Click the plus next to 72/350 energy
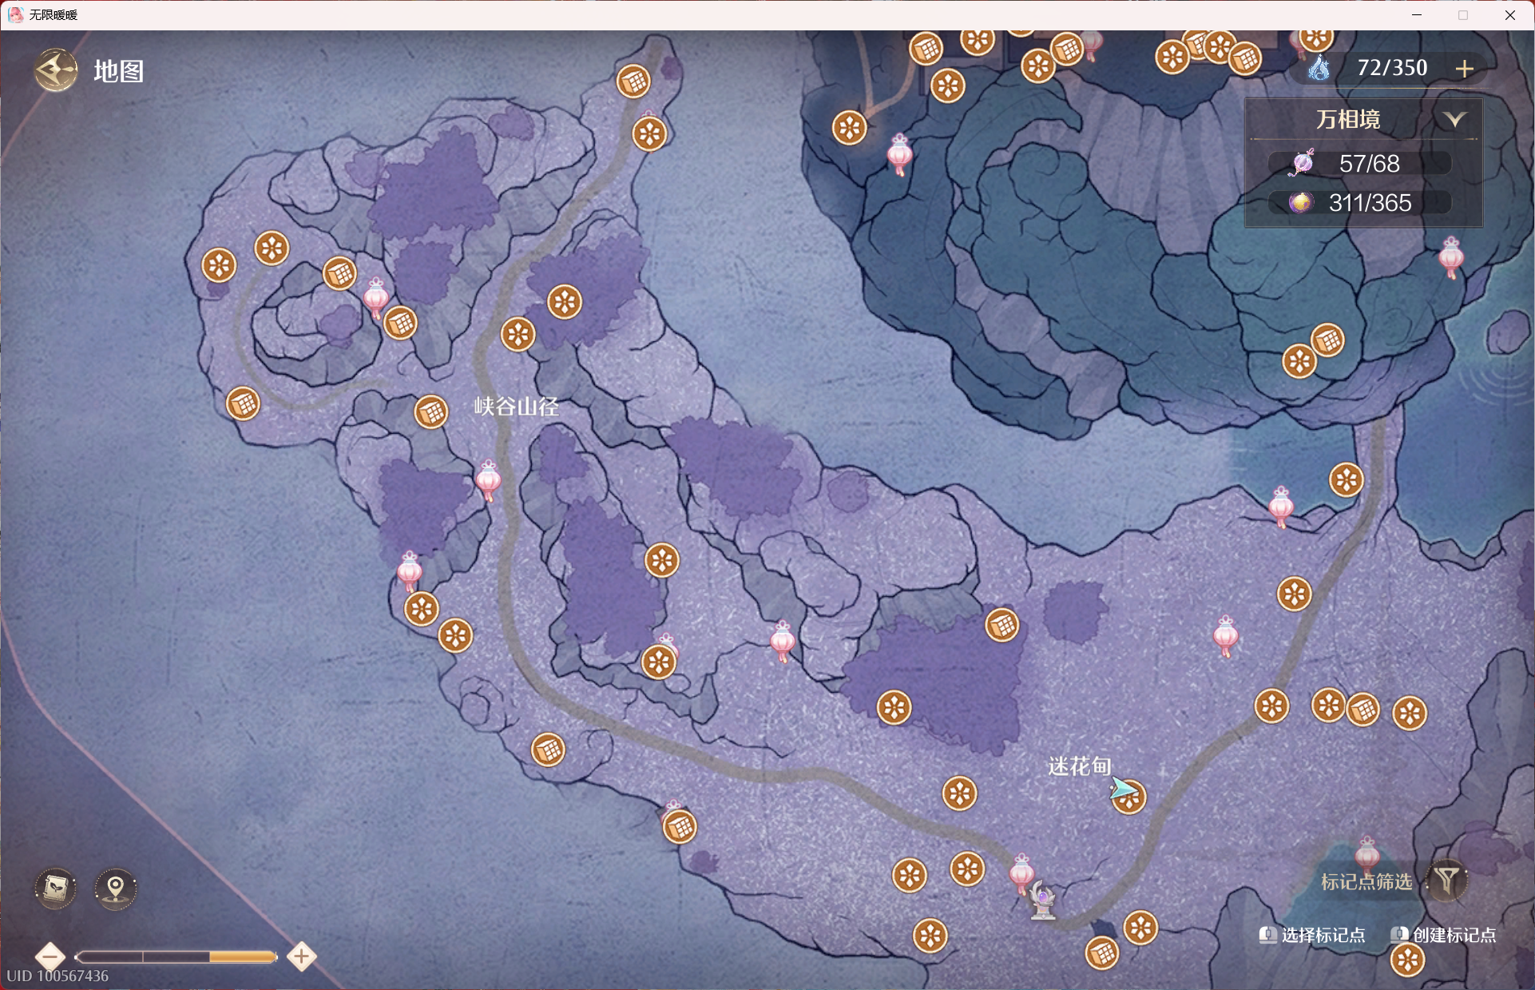The image size is (1535, 990). pos(1464,69)
